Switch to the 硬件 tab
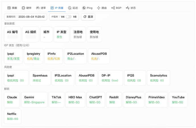This screenshot has width=196, height=128. 27,8
